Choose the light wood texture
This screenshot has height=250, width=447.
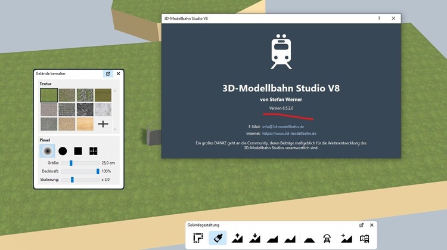(x=85, y=124)
